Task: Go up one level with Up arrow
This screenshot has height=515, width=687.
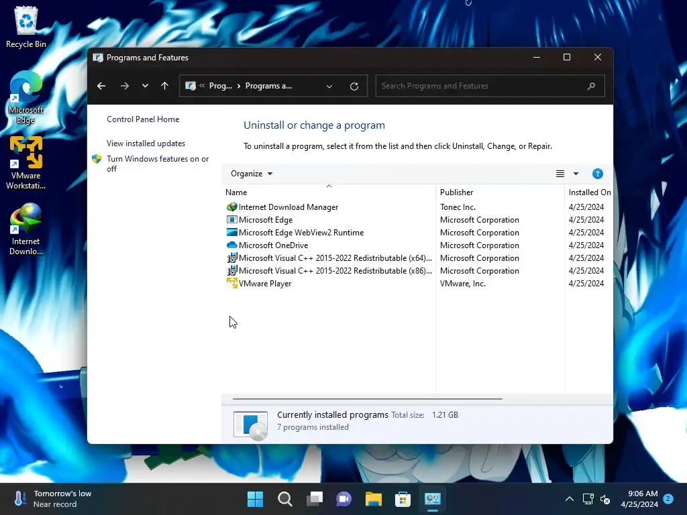Action: (165, 86)
